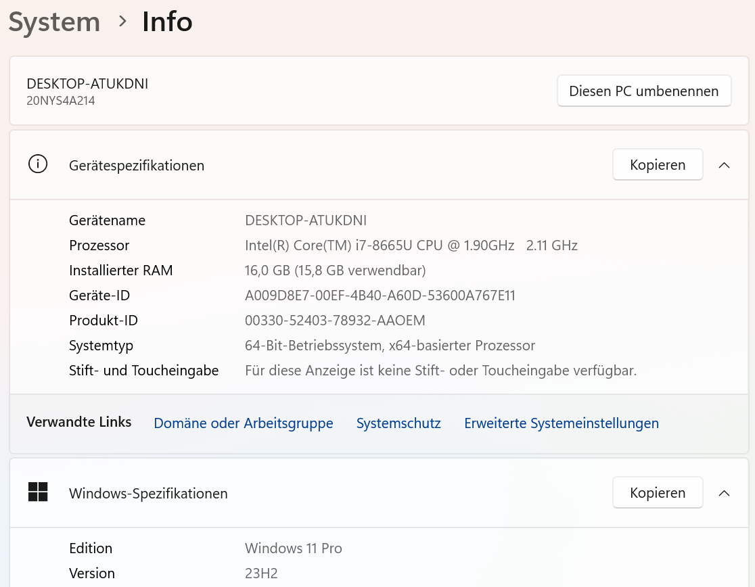Viewport: 755px width, 587px height.
Task: Select RAM value 16,0 GB
Action: click(335, 271)
